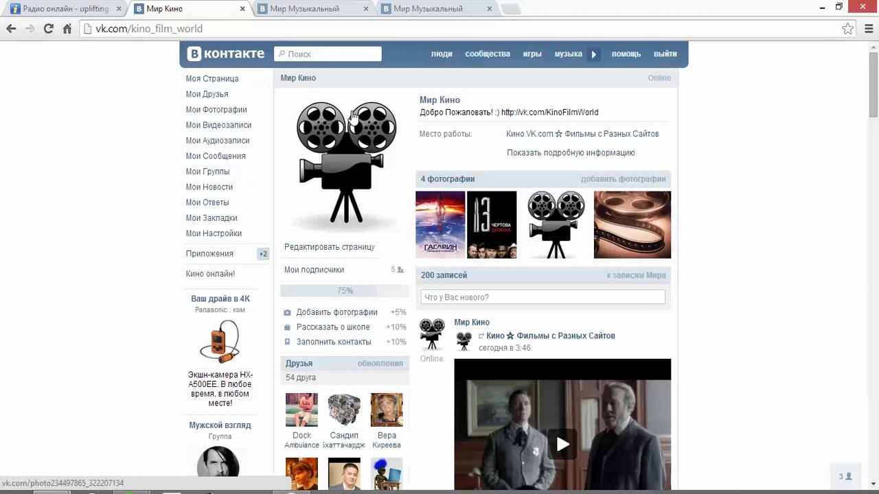This screenshot has width=879, height=494.
Task: Click the small repost group avatar icon
Action: click(464, 340)
